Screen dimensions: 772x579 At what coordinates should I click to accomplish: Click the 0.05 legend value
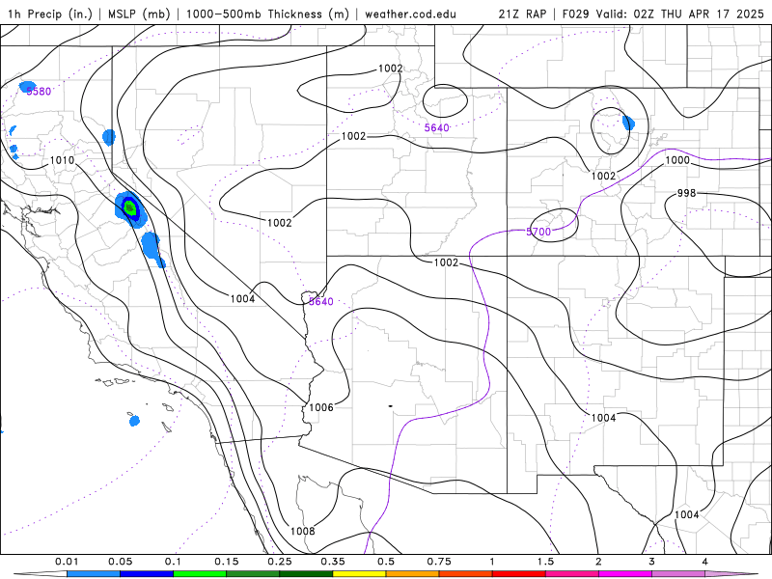[120, 562]
